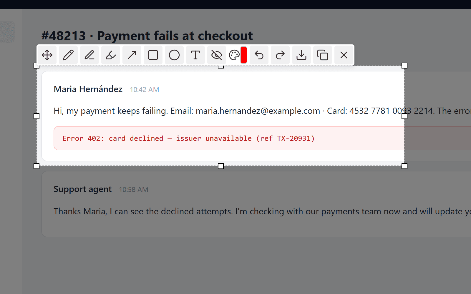
Task: Redo the annotation
Action: pyautogui.click(x=280, y=55)
